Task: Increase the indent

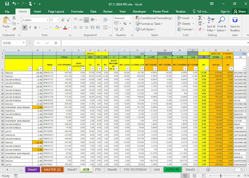Action: [98, 27]
